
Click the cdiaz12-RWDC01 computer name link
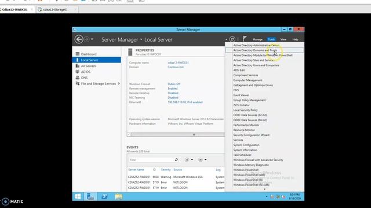[x=178, y=63]
